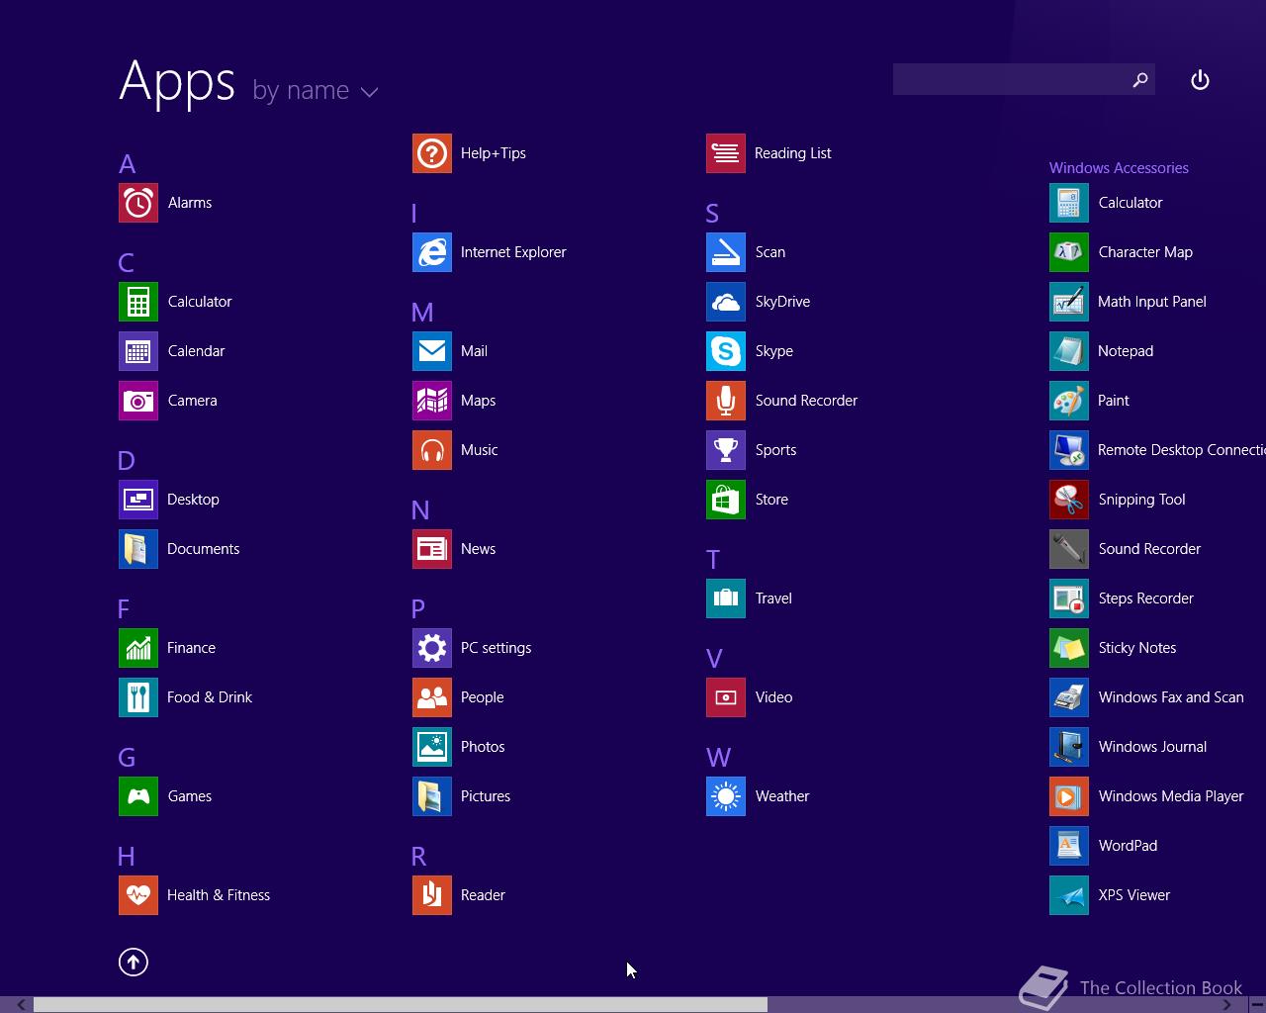Screen dimensions: 1266x1013
Task: Launch the Windows Media Player icon
Action: coord(1069,796)
